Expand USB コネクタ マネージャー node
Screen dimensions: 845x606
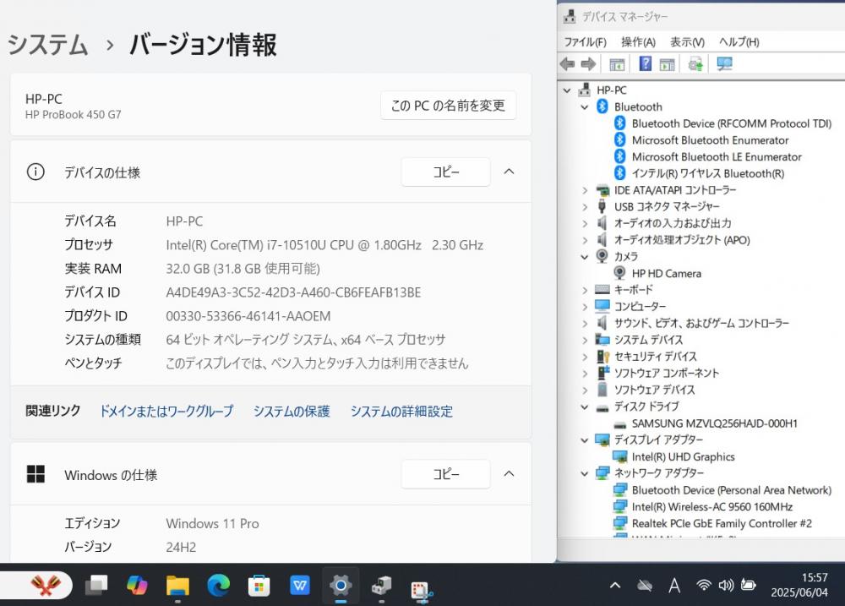click(585, 207)
